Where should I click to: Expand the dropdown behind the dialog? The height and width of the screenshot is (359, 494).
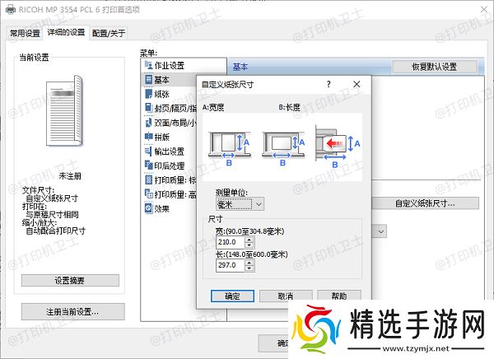click(381, 232)
